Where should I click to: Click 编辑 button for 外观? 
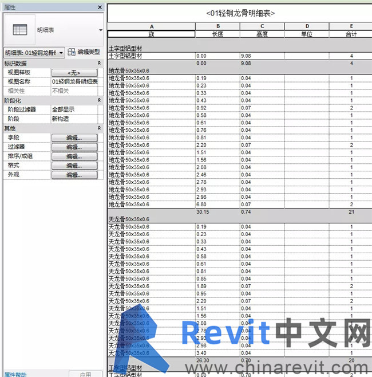(x=74, y=175)
